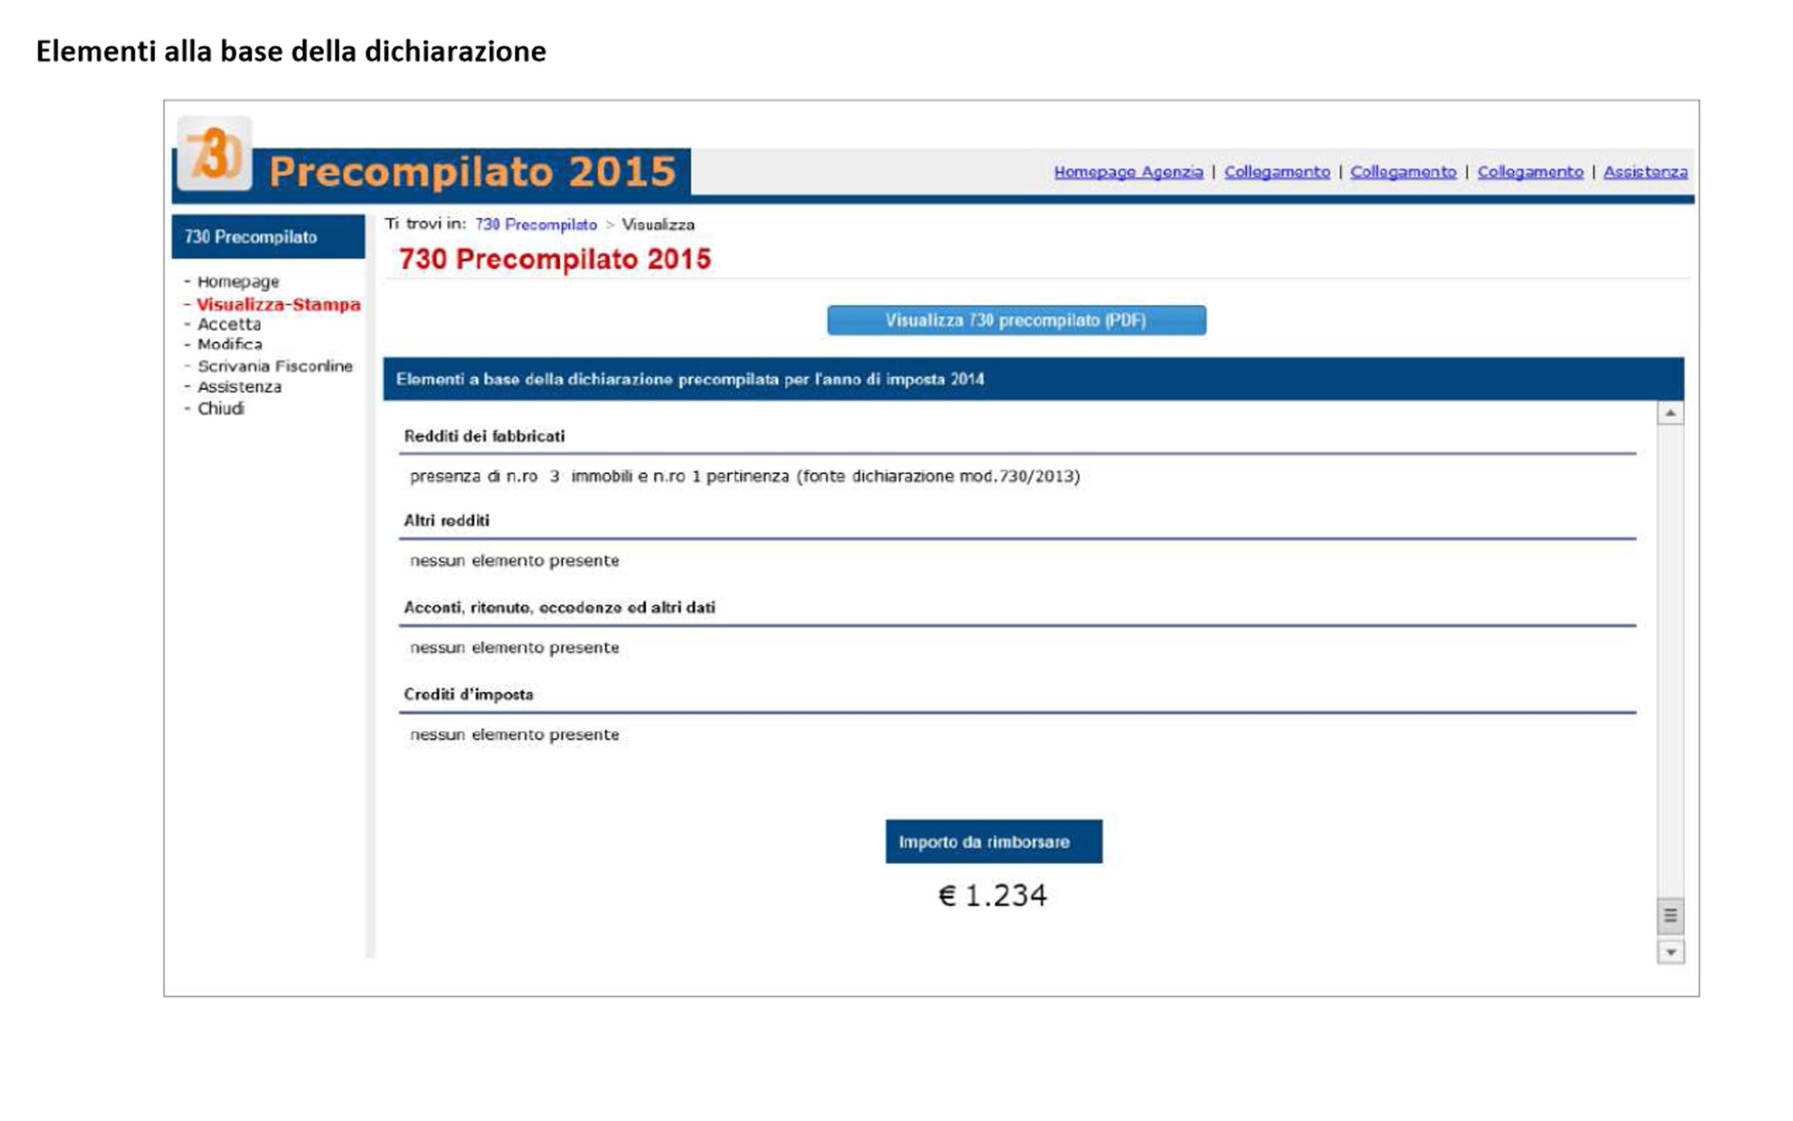This screenshot has height=1121, width=1793.
Task: Choose Accetta from the sidebar menu
Action: (229, 324)
